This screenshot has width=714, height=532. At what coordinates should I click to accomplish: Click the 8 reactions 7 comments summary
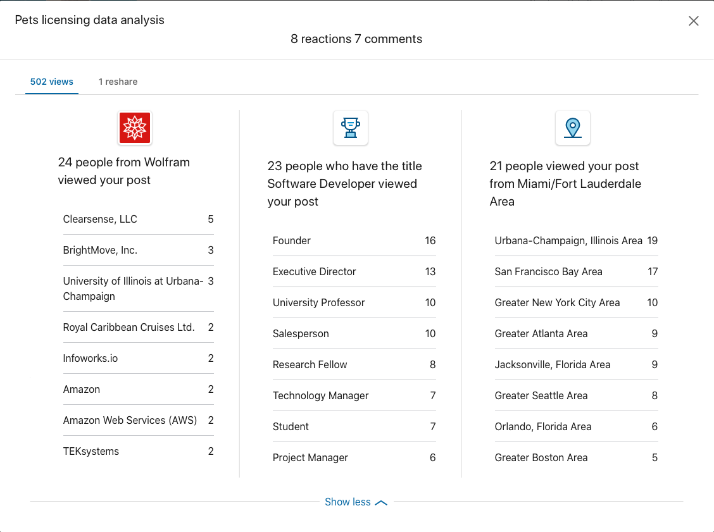pyautogui.click(x=356, y=39)
